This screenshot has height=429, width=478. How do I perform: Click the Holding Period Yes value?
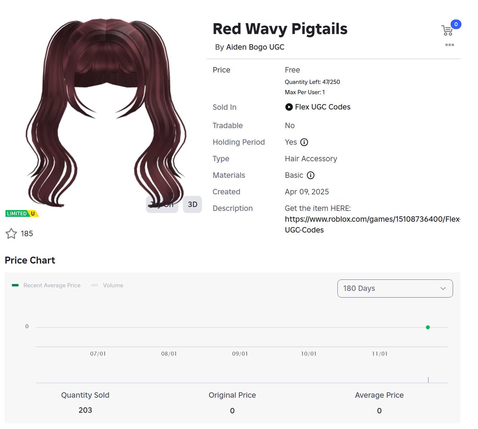291,142
